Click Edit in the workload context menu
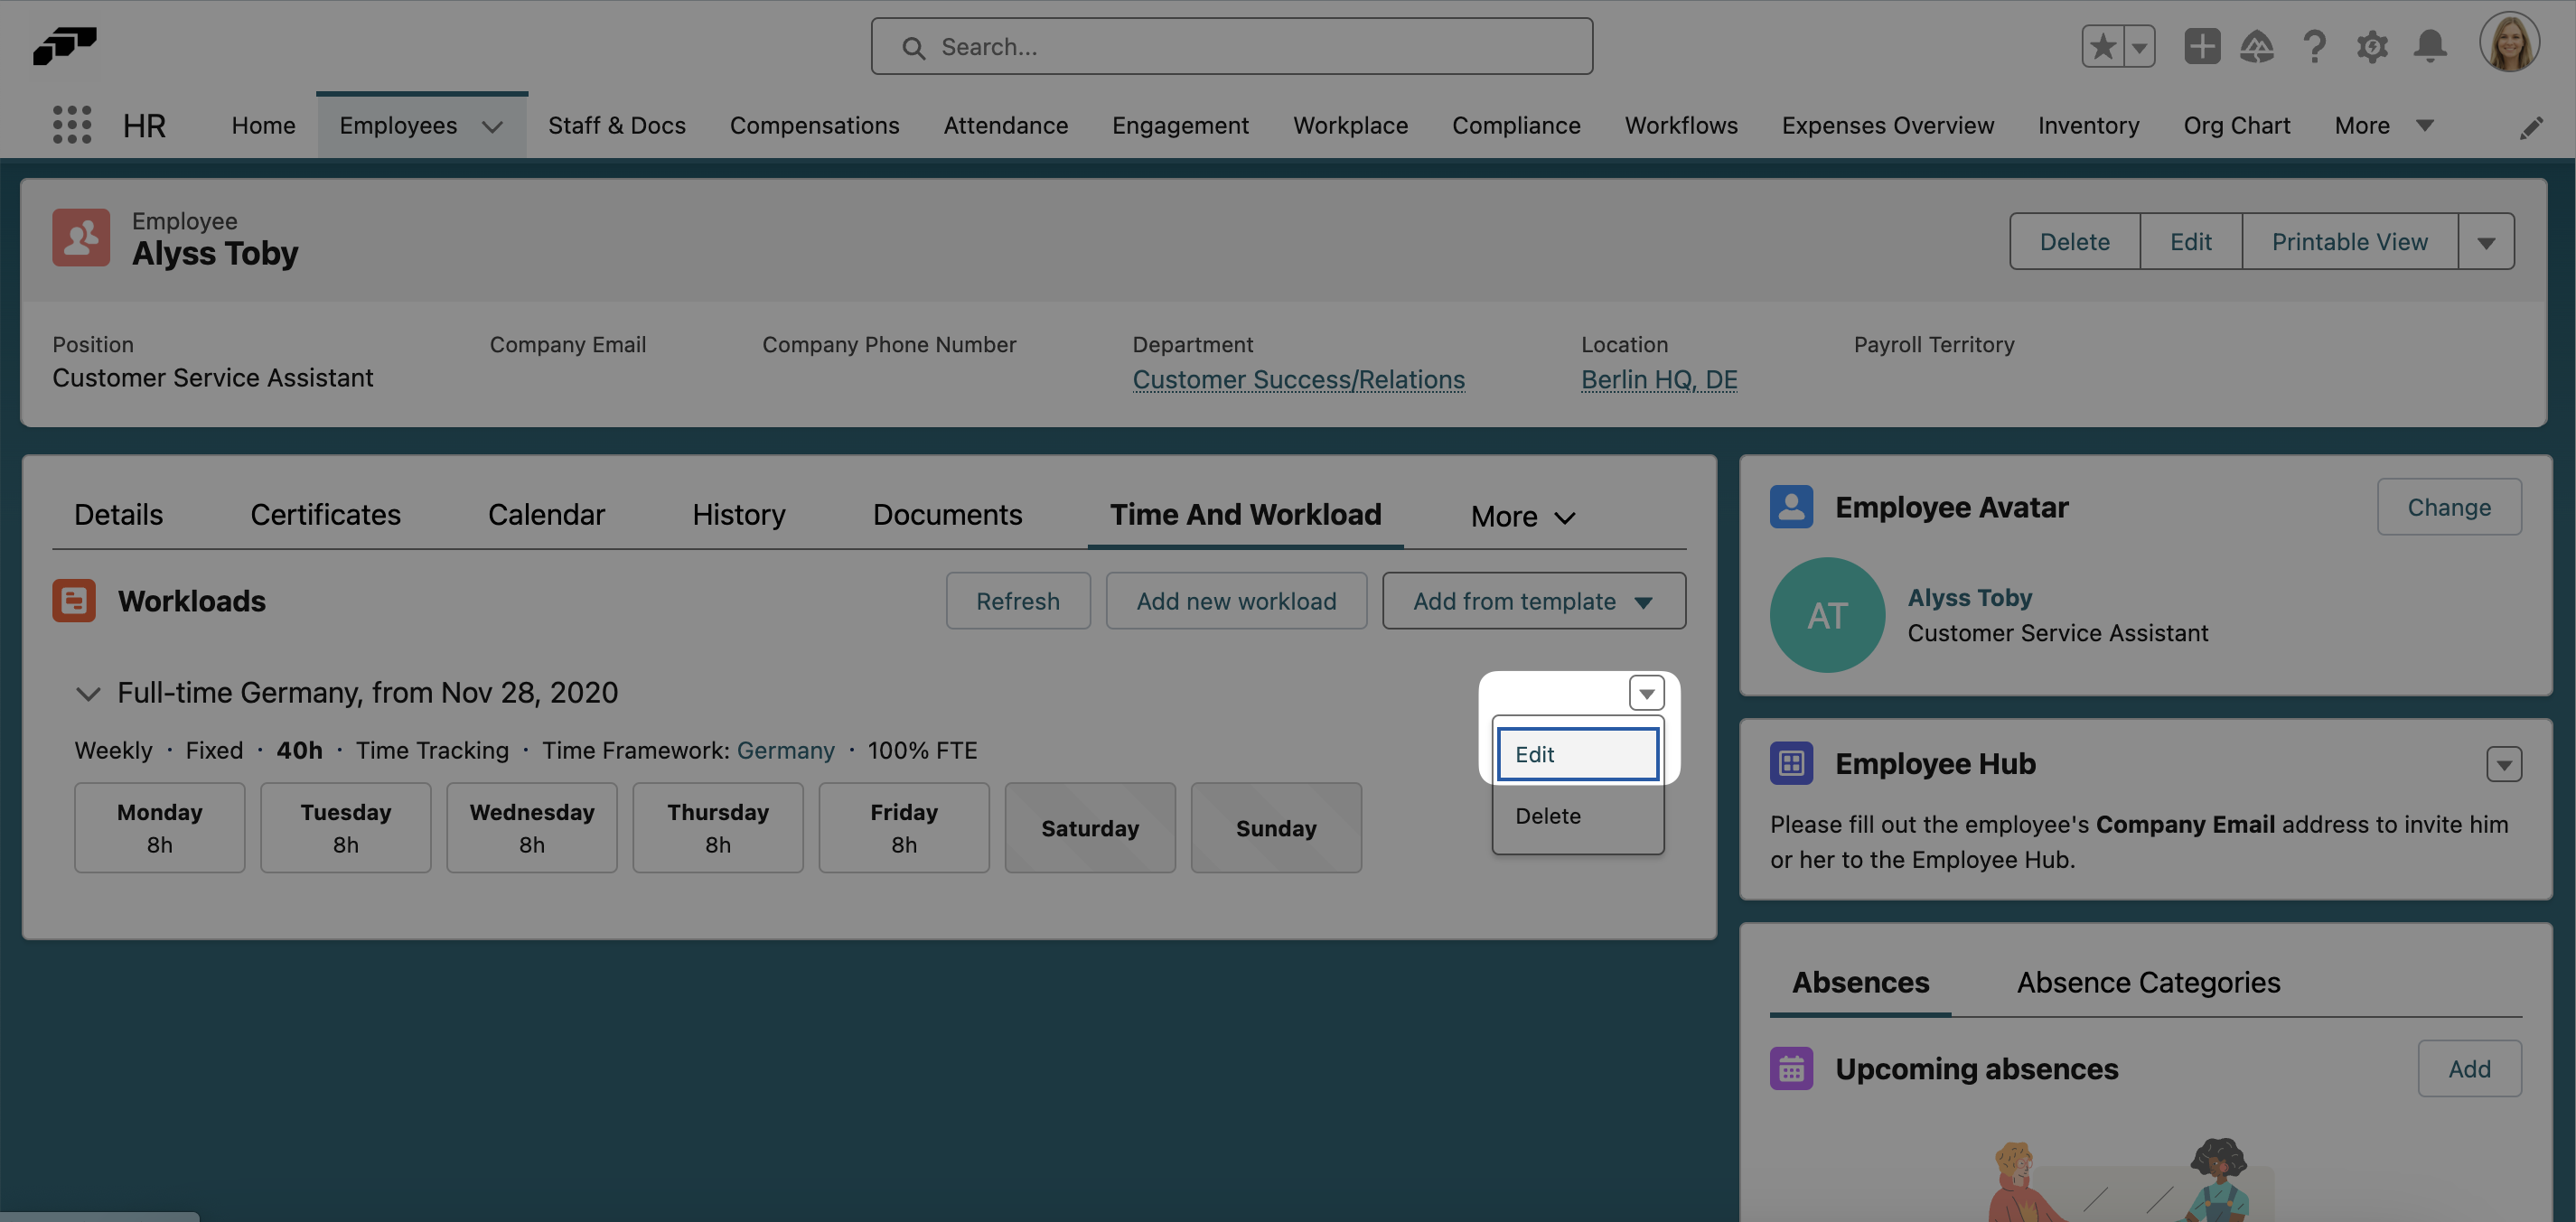 click(x=1576, y=754)
